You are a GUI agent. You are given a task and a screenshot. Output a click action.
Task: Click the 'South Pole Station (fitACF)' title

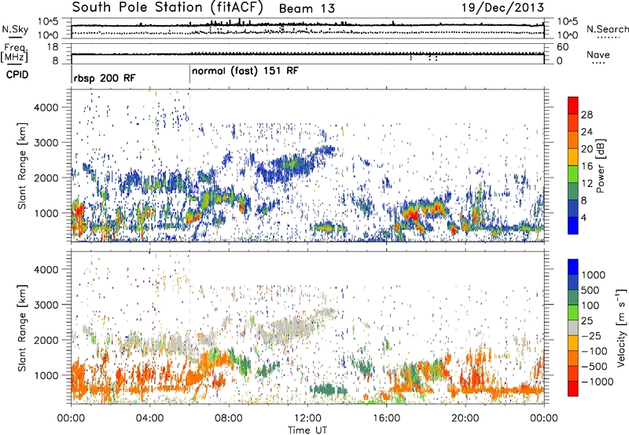pyautogui.click(x=168, y=7)
